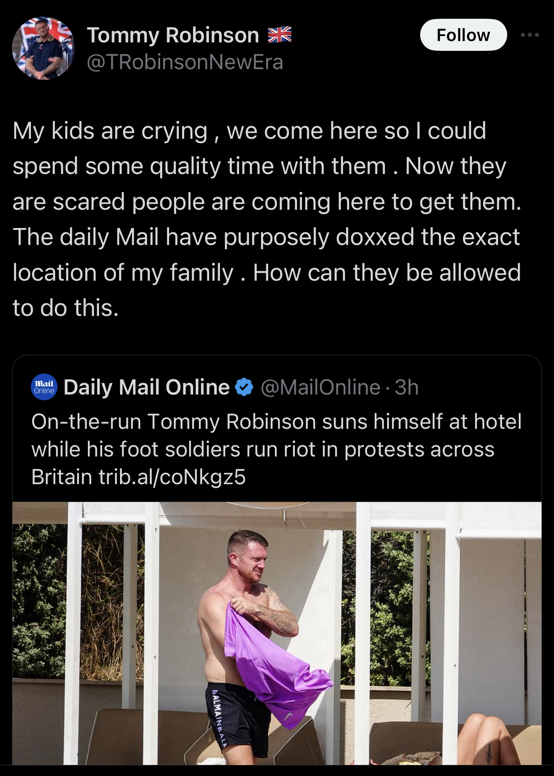This screenshot has height=776, width=554.
Task: Click the word 'doxxed' in the tweet
Action: (375, 237)
